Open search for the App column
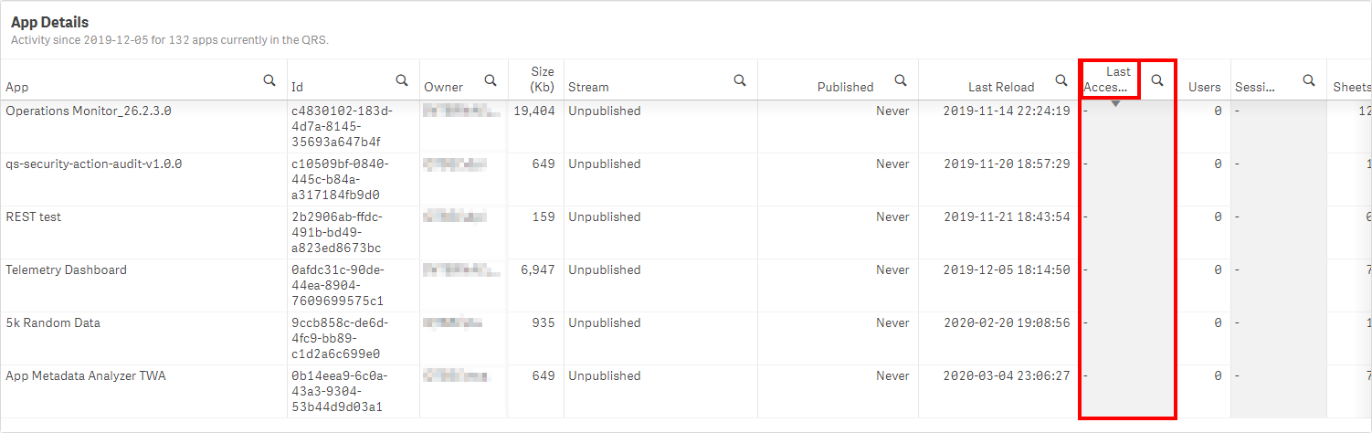The height and width of the screenshot is (433, 1372). point(269,80)
